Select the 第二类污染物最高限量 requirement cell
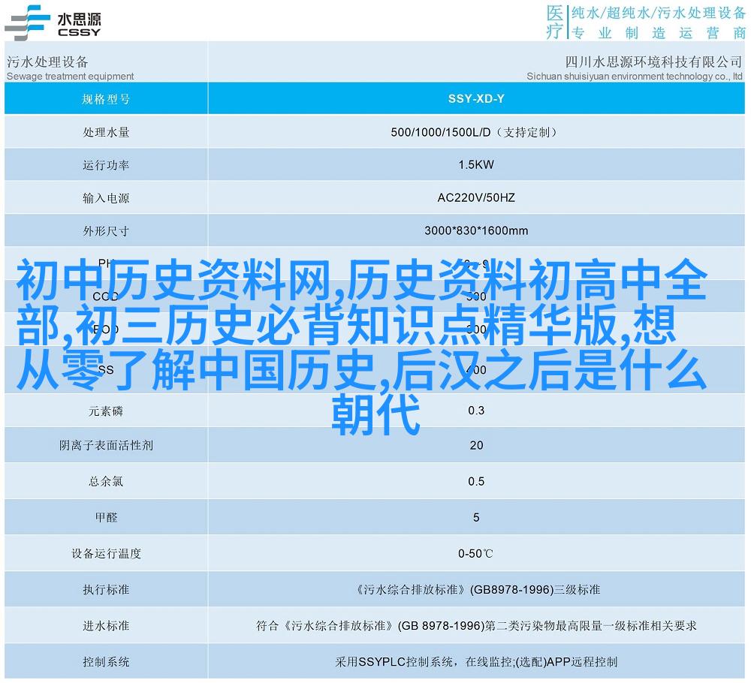 point(477,625)
